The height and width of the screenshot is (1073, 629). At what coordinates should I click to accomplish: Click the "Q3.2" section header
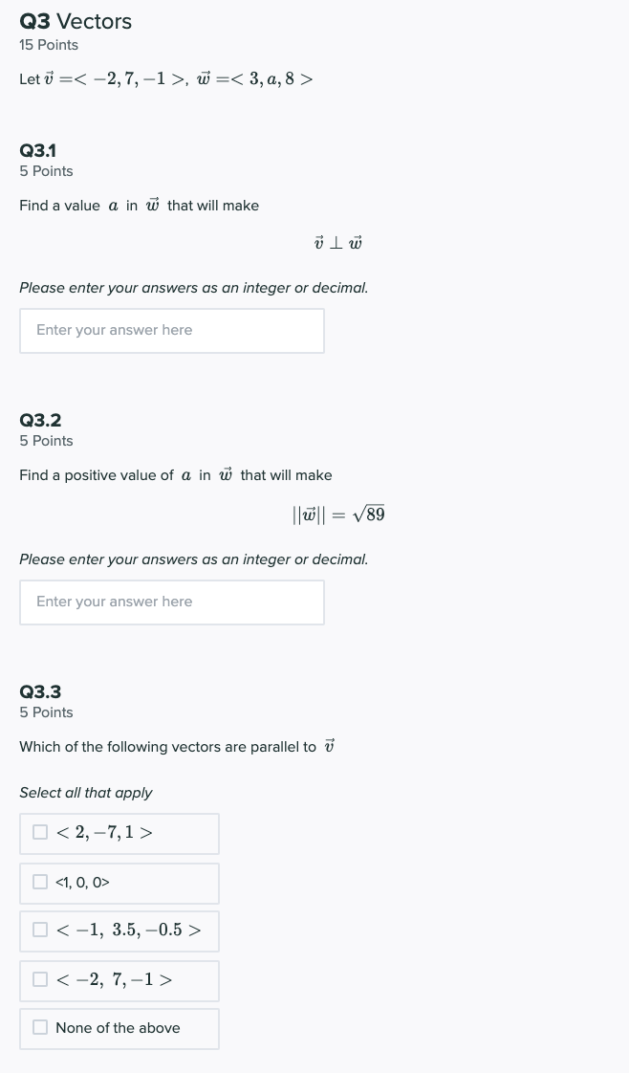[40, 420]
